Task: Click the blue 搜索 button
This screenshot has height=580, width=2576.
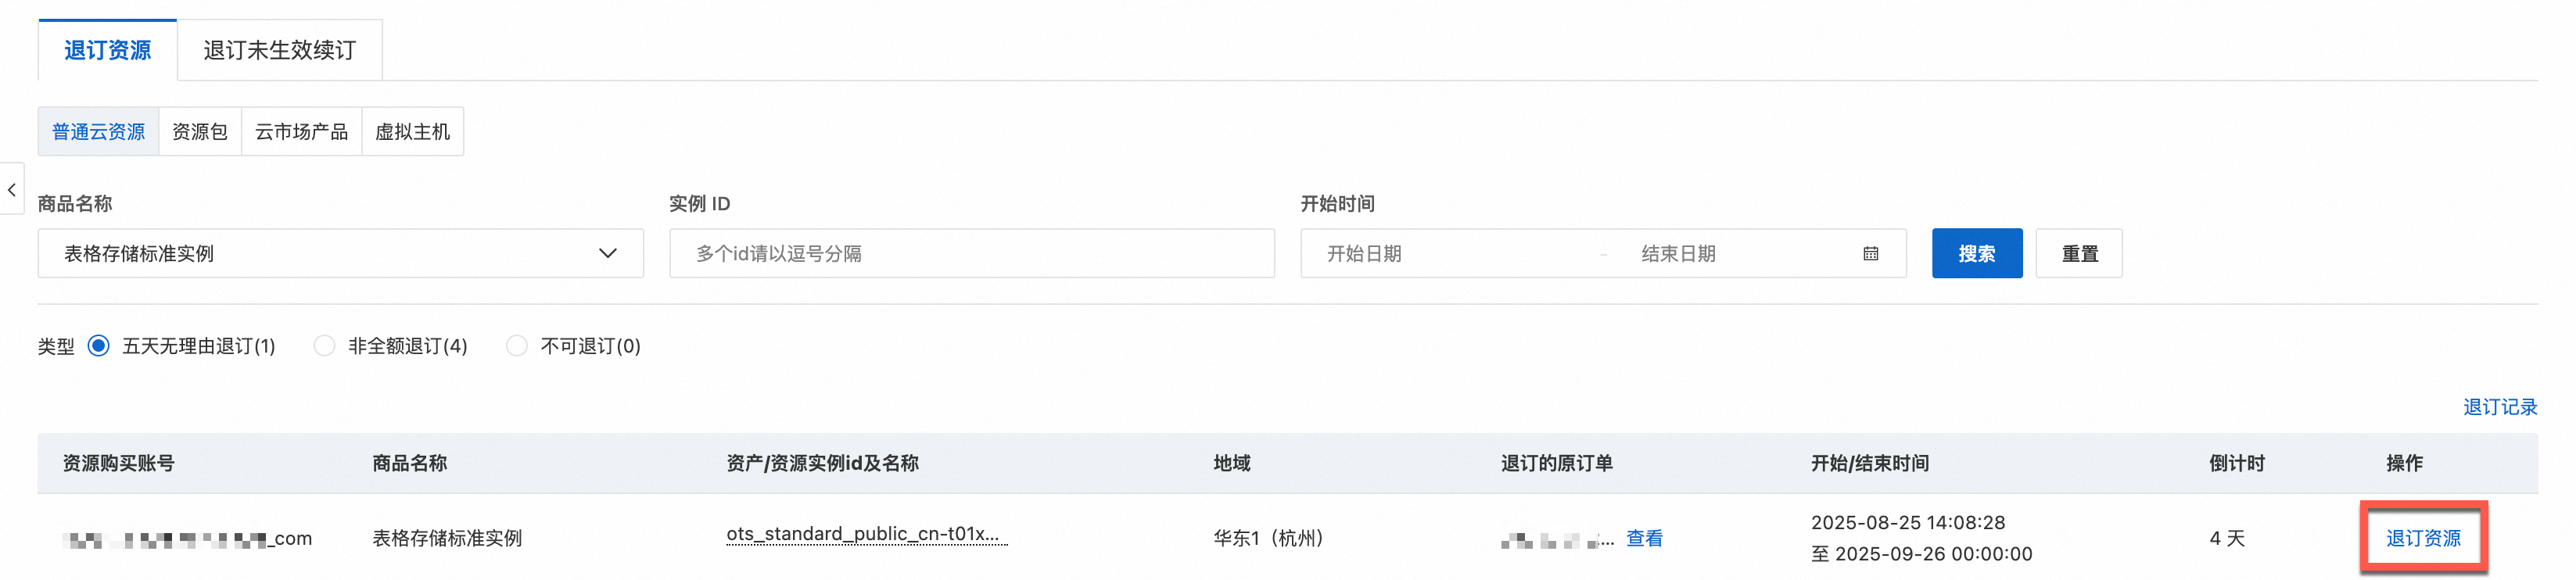Action: tap(1976, 254)
